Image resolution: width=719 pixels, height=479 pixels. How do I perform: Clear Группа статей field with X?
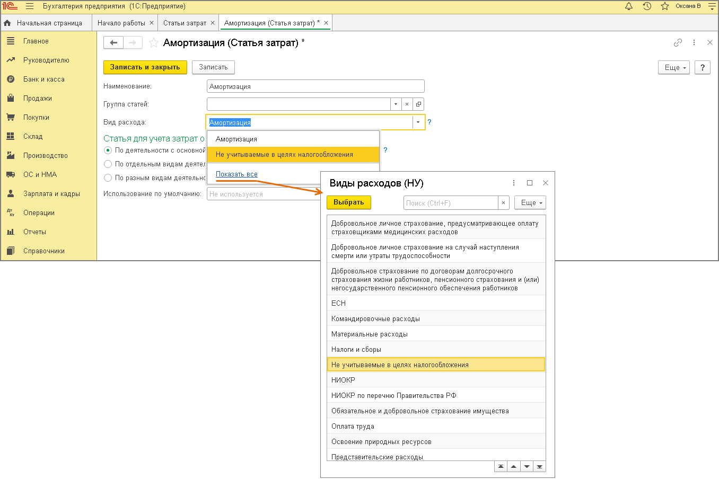(407, 104)
